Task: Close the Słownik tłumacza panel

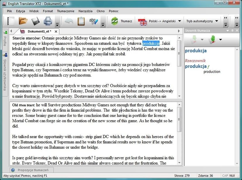Action: point(237,31)
